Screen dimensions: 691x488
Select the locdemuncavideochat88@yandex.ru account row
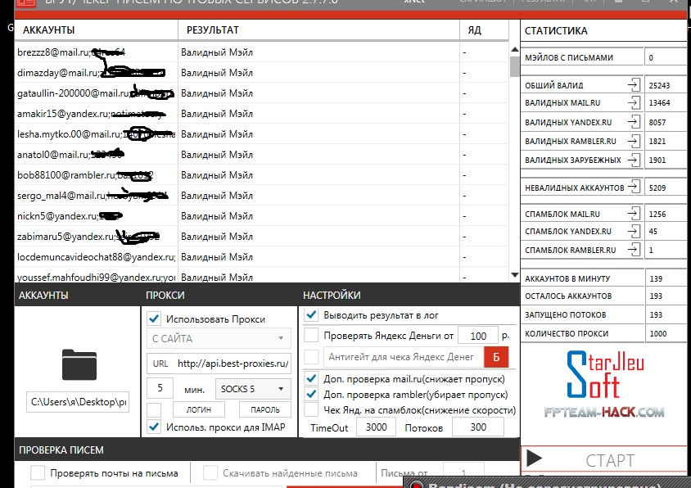(x=261, y=256)
